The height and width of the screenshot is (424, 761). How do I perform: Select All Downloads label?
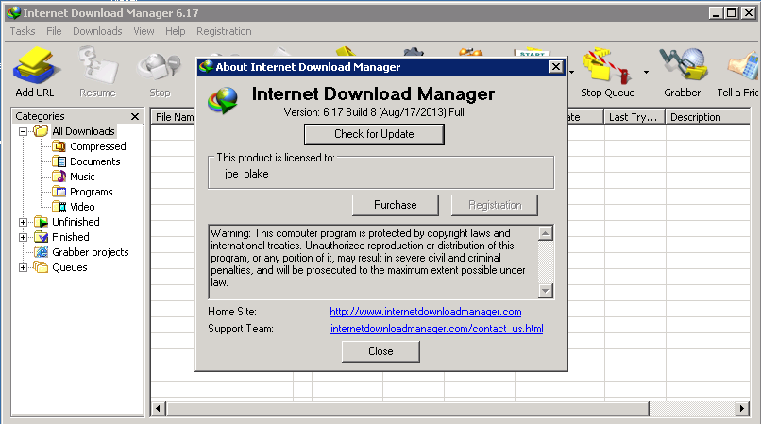coord(83,131)
